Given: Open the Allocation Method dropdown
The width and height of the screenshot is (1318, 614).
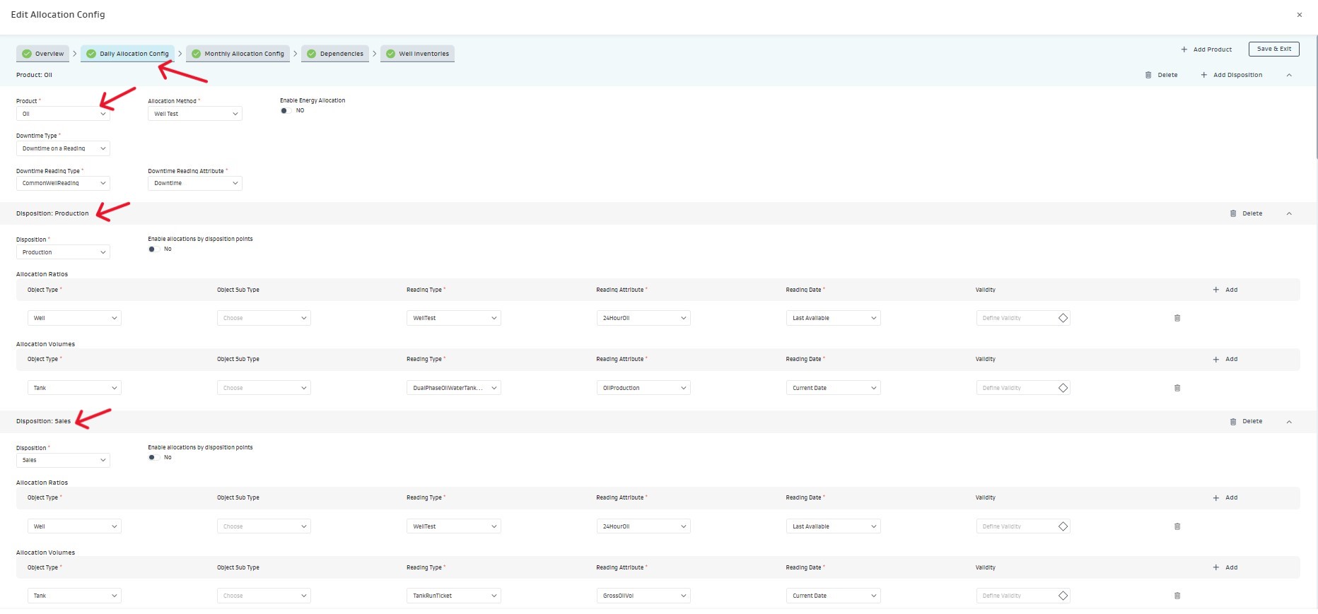Looking at the screenshot, I should click(x=194, y=114).
